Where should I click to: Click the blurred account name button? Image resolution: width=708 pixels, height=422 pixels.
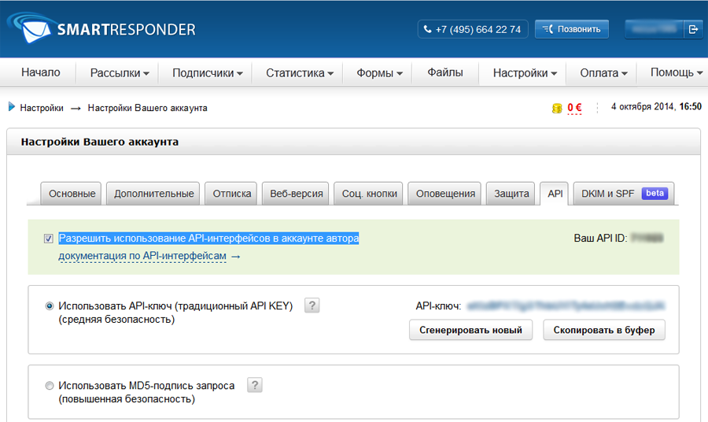pyautogui.click(x=654, y=29)
